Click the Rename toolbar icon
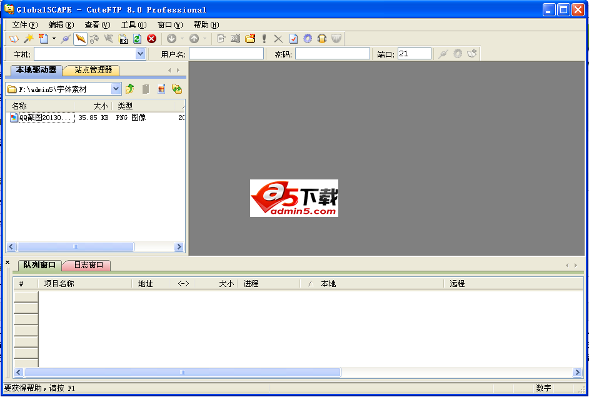589x397 pixels. pos(236,39)
